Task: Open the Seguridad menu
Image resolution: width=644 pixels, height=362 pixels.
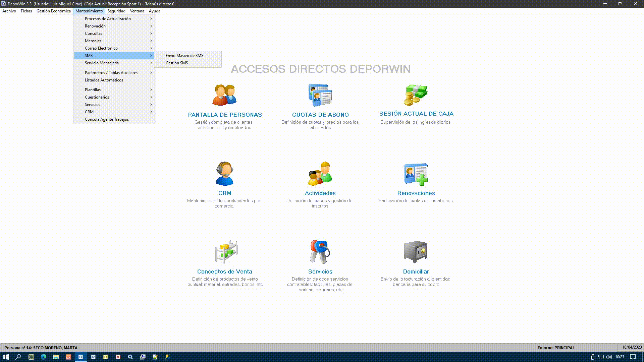Action: [x=116, y=11]
